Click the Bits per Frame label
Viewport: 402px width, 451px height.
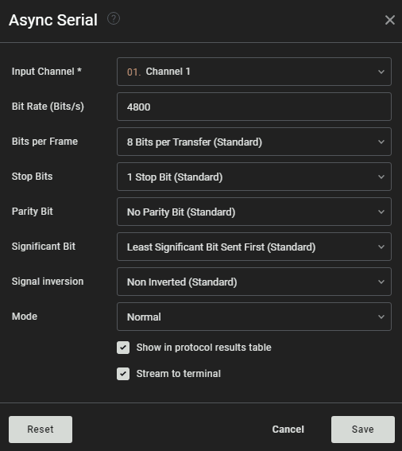click(44, 142)
